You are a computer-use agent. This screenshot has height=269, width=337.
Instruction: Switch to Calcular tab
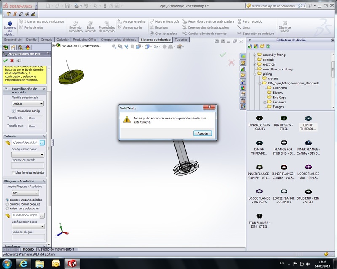pos(62,40)
